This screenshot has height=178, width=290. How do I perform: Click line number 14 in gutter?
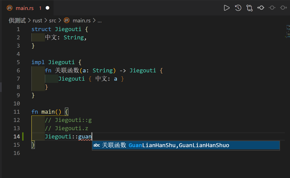coord(17,136)
